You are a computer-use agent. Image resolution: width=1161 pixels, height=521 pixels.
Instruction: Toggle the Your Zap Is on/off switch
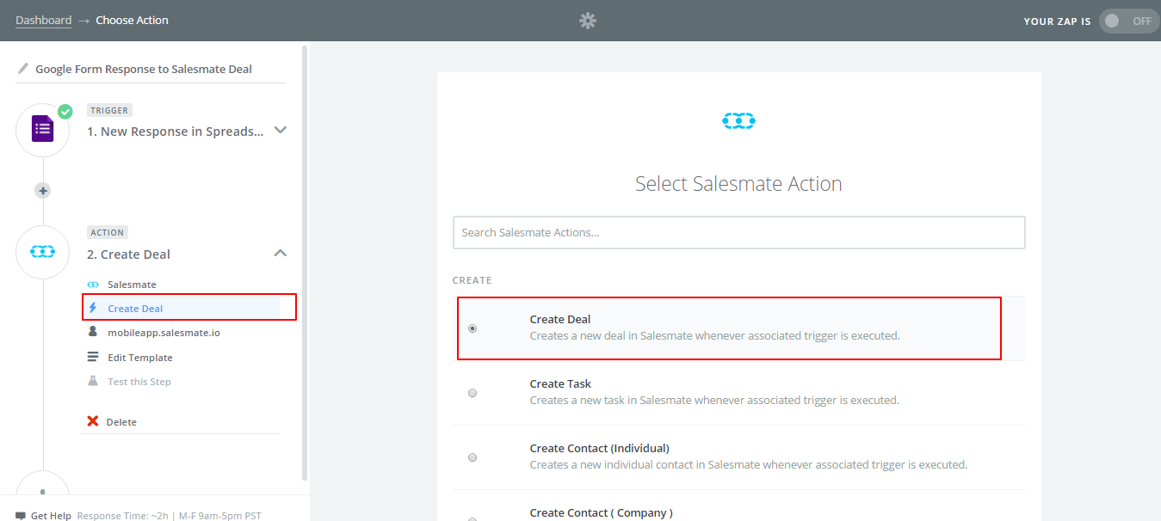tap(1129, 21)
